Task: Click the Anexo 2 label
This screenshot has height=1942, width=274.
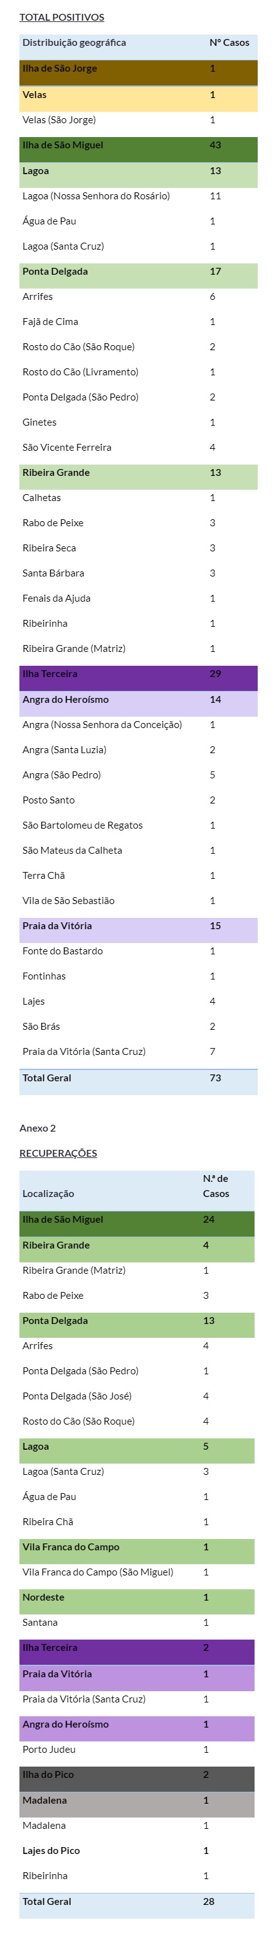Action: pyautogui.click(x=38, y=1128)
